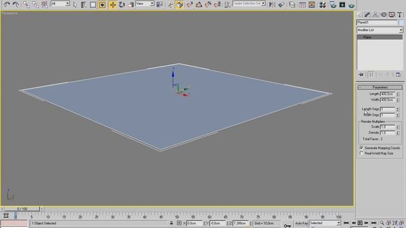Uncheck Generate Mapping Coords checkbox
Image resolution: width=406 pixels, height=228 pixels.
tap(362, 148)
